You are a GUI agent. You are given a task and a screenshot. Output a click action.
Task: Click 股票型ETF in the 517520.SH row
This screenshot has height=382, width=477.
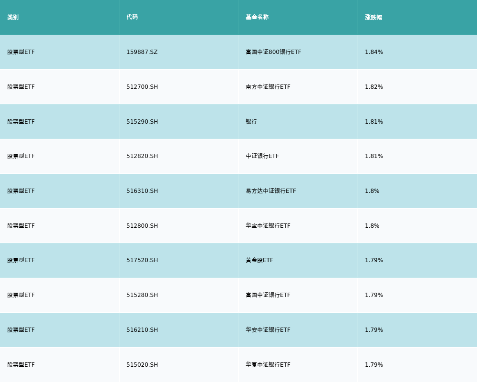tap(21, 260)
